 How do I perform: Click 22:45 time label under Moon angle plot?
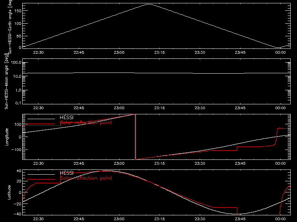79,108
